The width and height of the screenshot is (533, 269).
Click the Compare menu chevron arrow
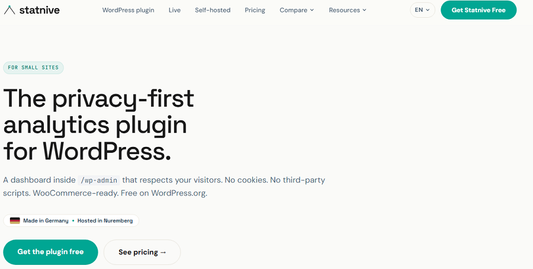312,10
